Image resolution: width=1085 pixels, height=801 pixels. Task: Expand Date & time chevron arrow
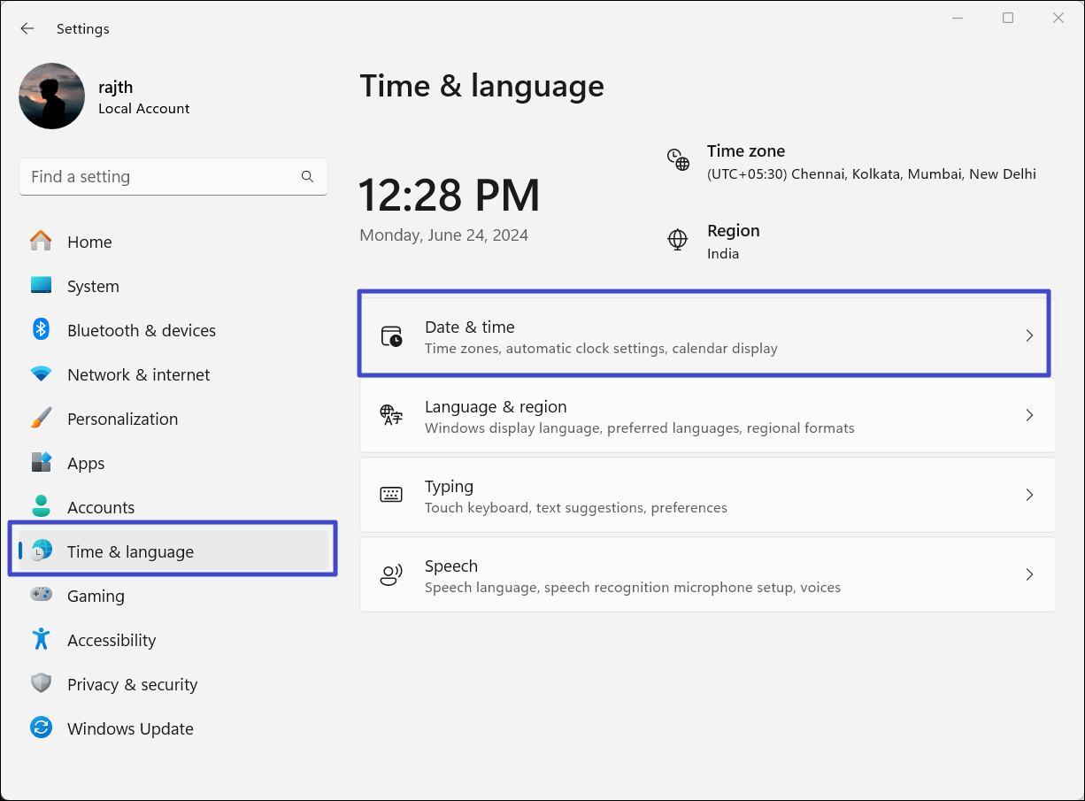[1029, 335]
